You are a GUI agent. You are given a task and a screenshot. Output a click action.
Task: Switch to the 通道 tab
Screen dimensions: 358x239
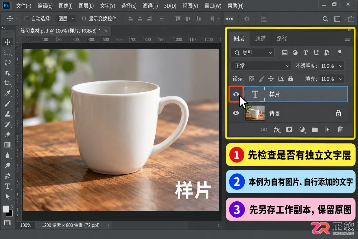260,39
